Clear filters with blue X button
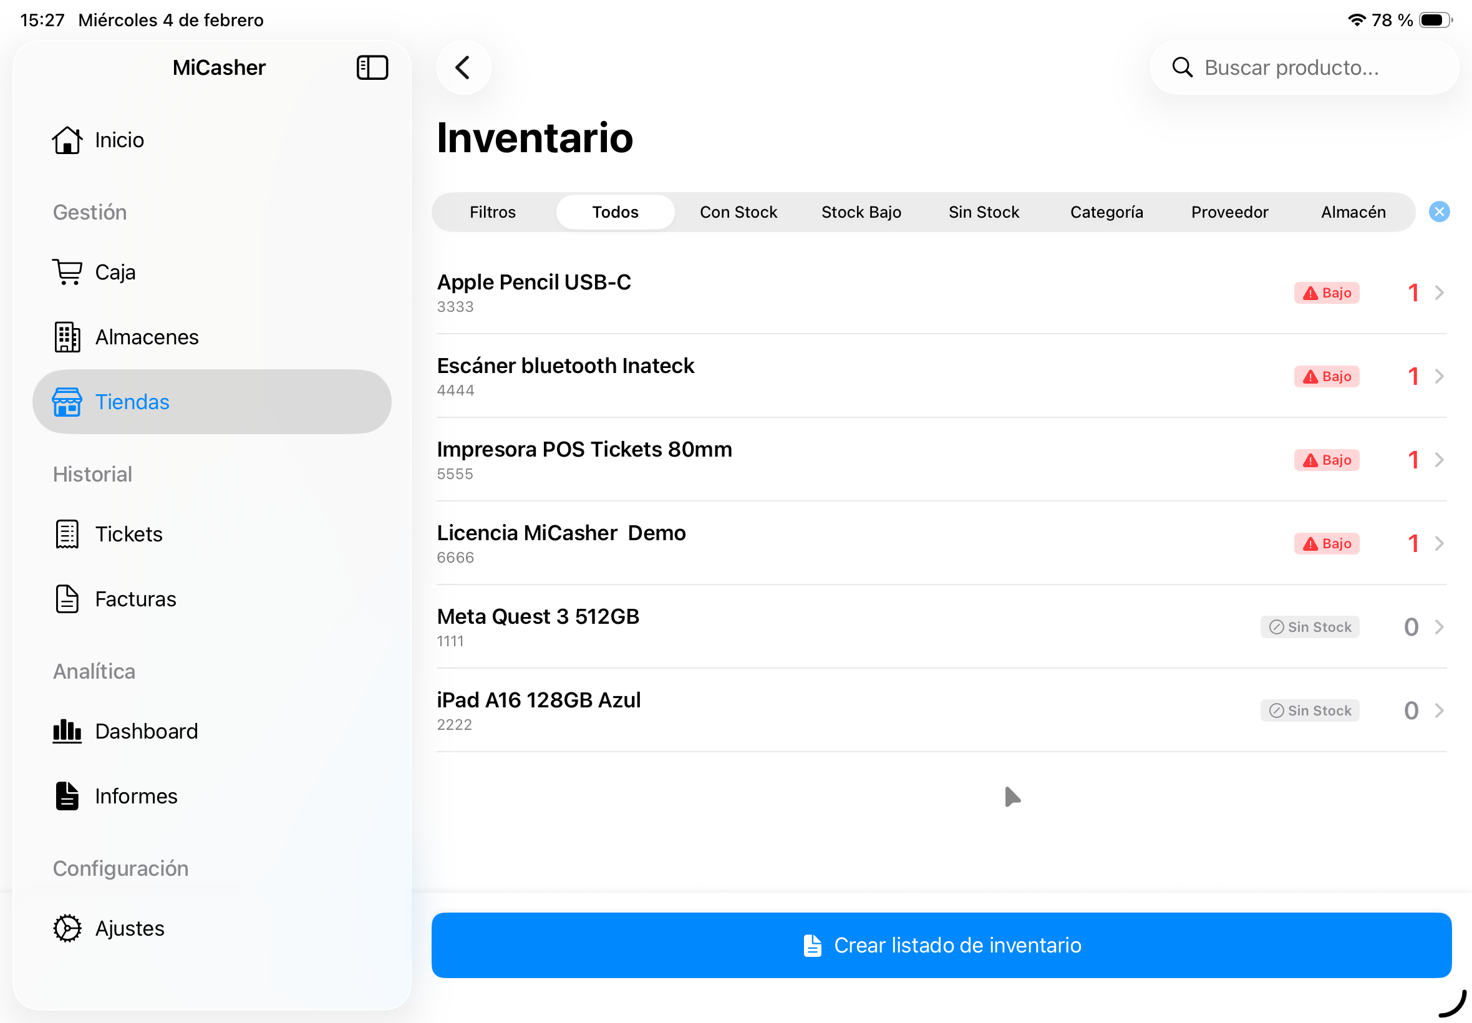 pos(1440,211)
